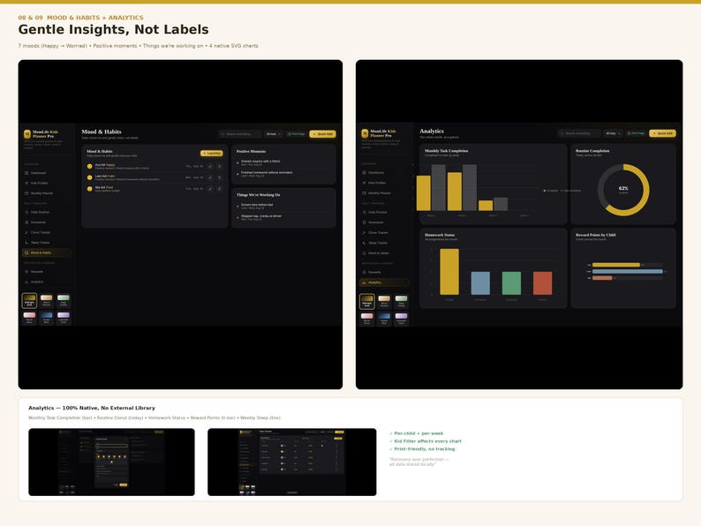Open the tracker table thumbnail at bottom

292,462
